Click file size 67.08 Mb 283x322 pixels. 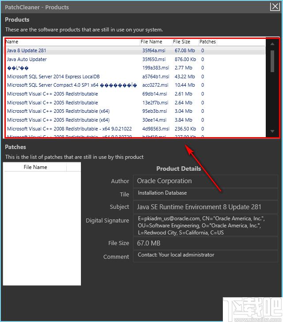(x=185, y=50)
